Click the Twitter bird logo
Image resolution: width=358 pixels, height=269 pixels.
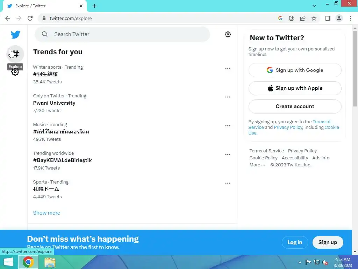click(x=15, y=35)
